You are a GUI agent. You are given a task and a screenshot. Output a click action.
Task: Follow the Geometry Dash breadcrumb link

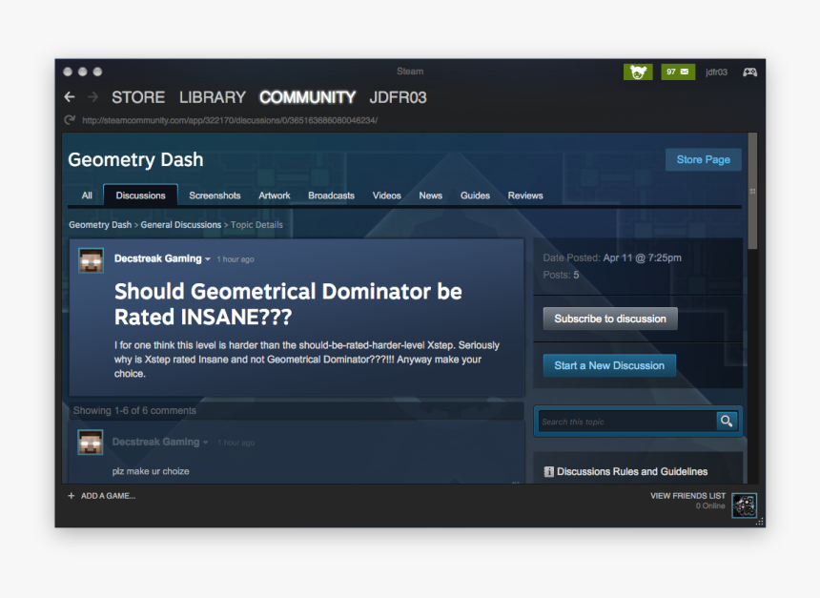(x=100, y=225)
